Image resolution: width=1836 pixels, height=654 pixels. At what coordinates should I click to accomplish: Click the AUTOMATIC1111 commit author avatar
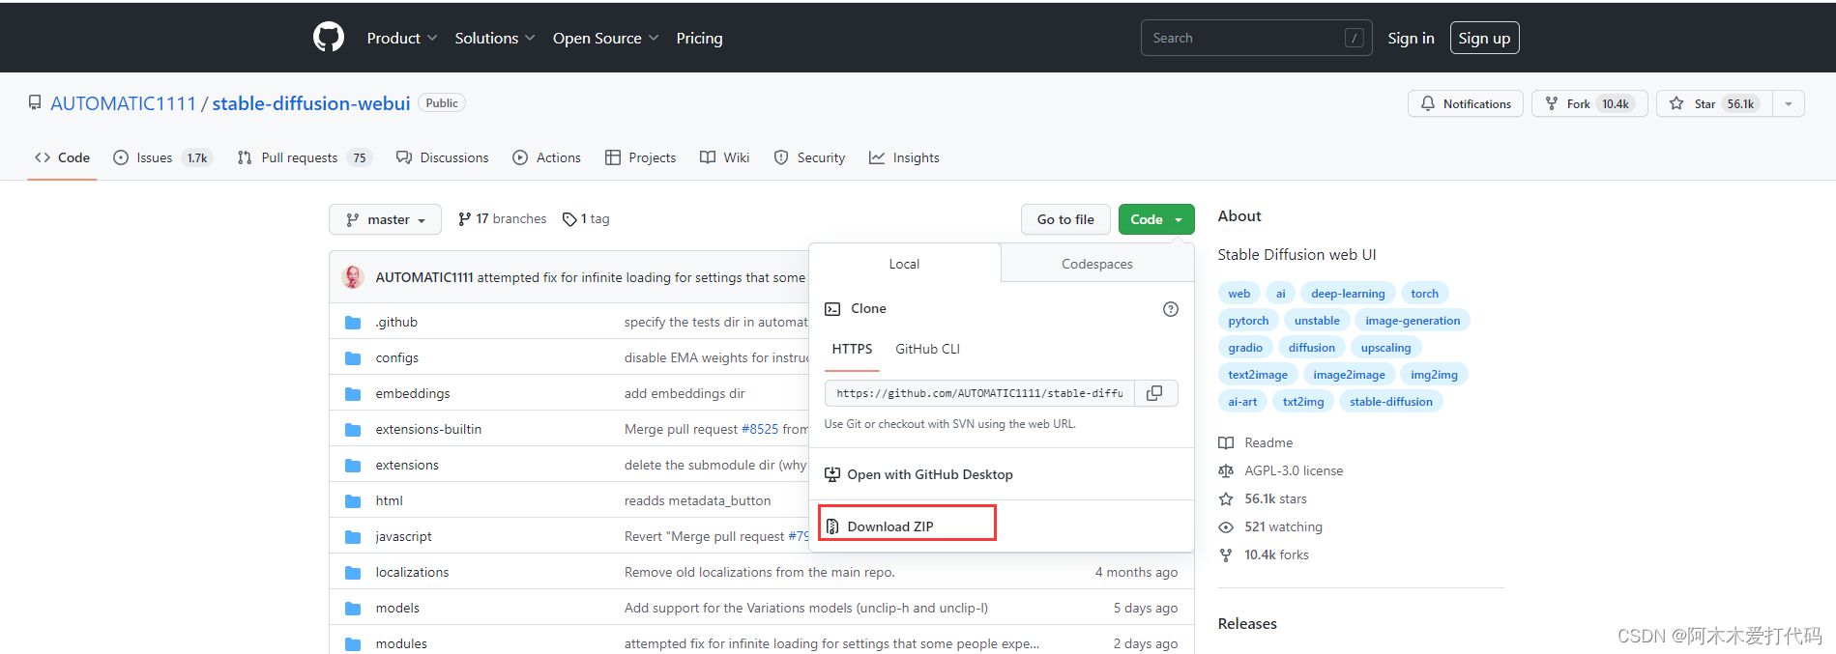(353, 277)
